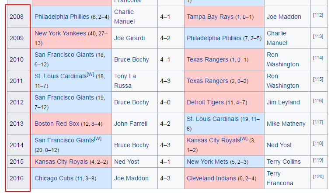
Task: Click Mike Matheny's name link
Action: (286, 124)
